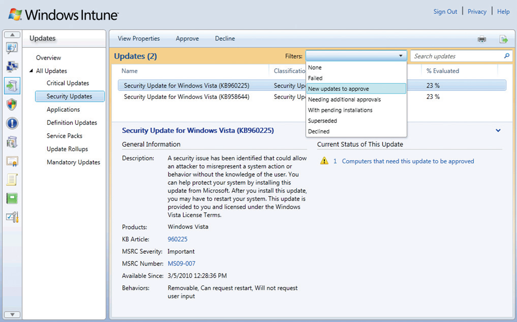Choose the Superseded filter option
The height and width of the screenshot is (322, 517).
tap(356, 120)
